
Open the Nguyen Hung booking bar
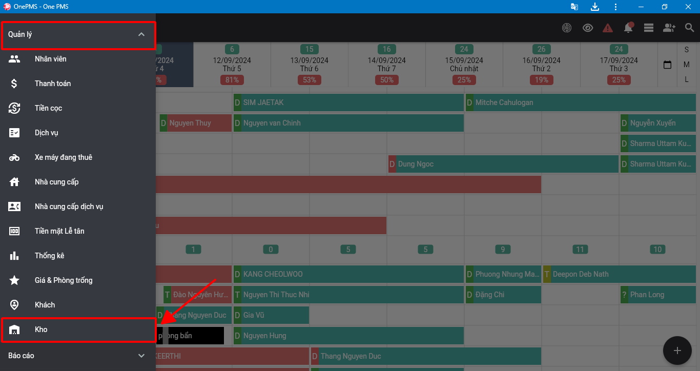pyautogui.click(x=348, y=336)
